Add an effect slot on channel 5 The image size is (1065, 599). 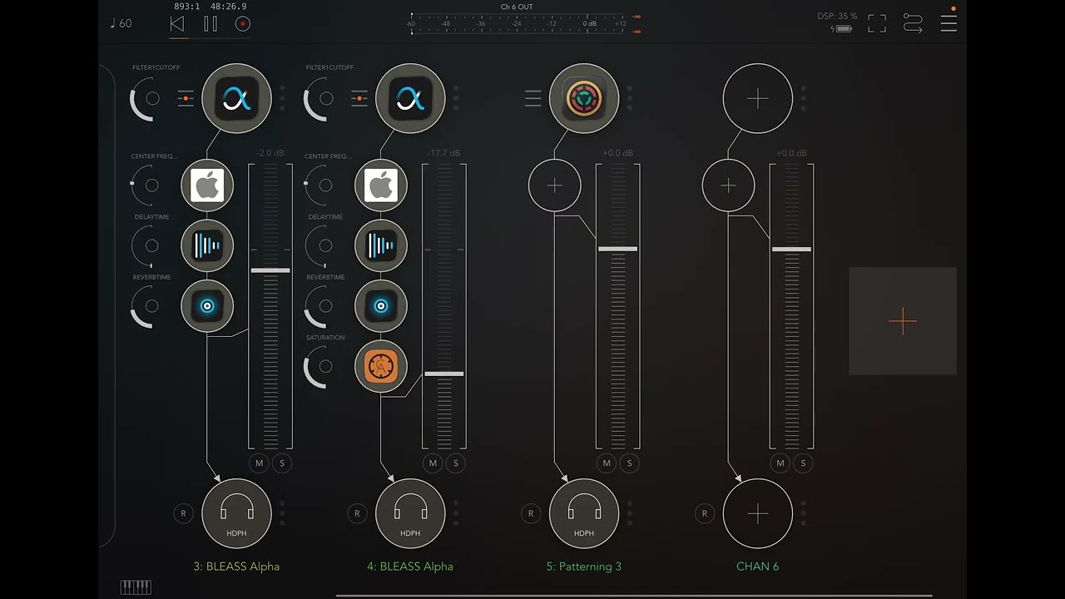pyautogui.click(x=555, y=185)
